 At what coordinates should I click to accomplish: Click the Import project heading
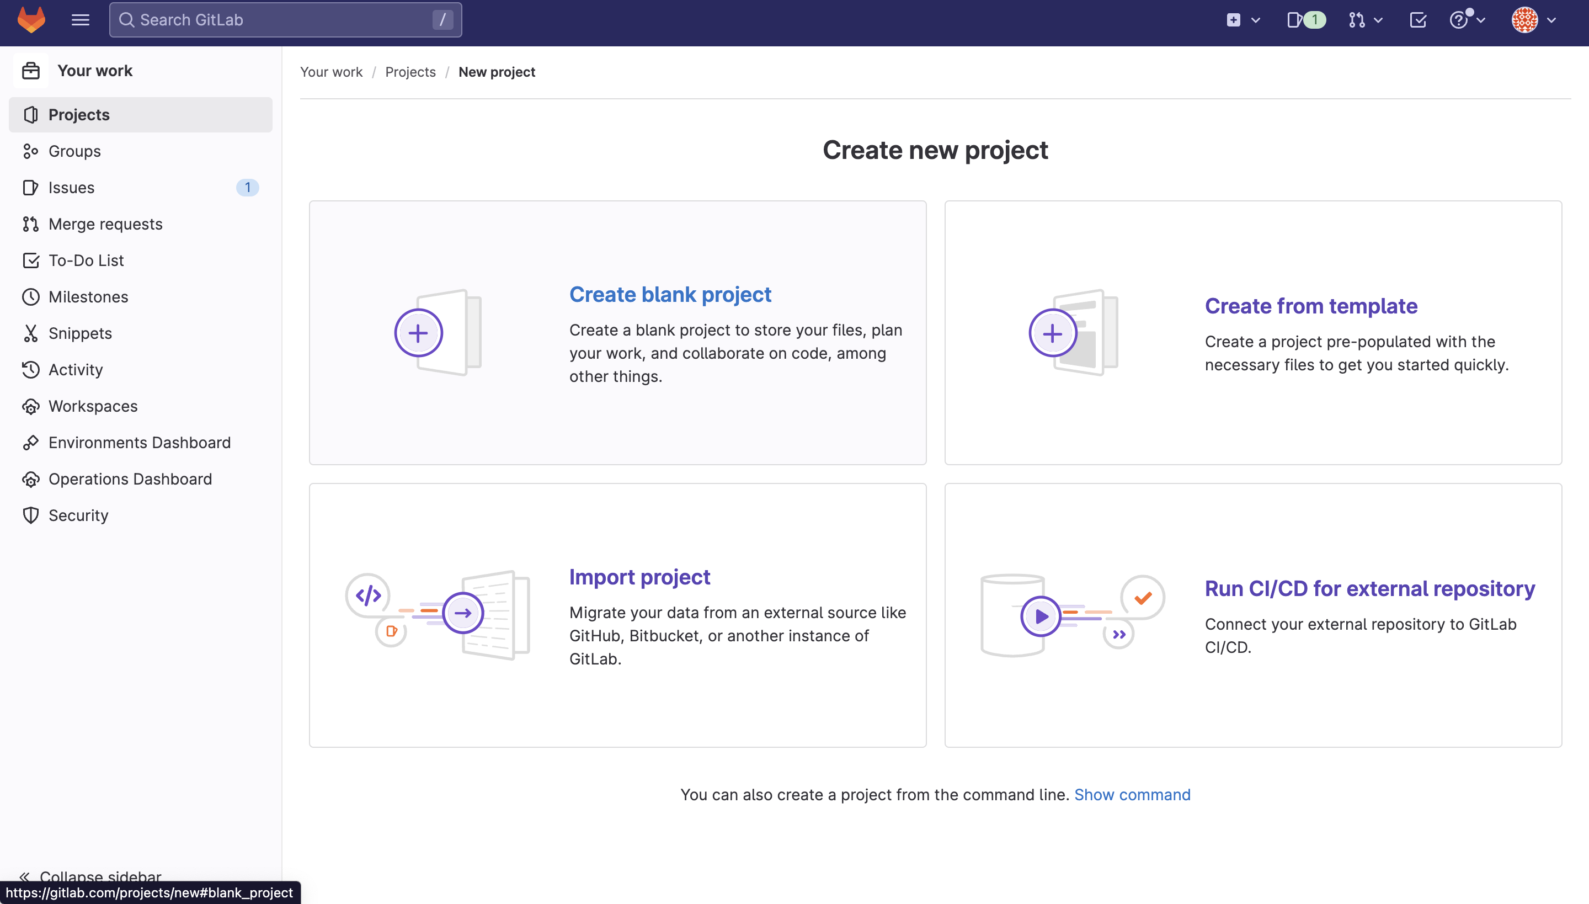click(639, 577)
